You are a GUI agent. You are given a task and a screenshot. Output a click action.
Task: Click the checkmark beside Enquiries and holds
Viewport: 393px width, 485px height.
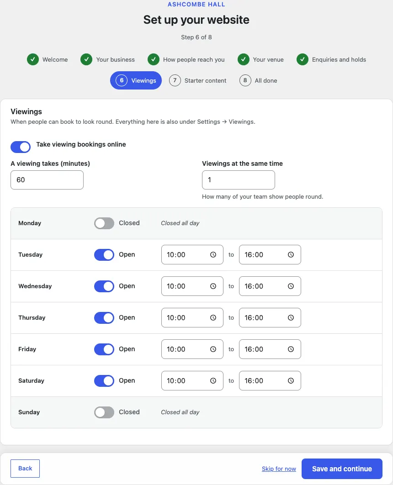coord(303,59)
